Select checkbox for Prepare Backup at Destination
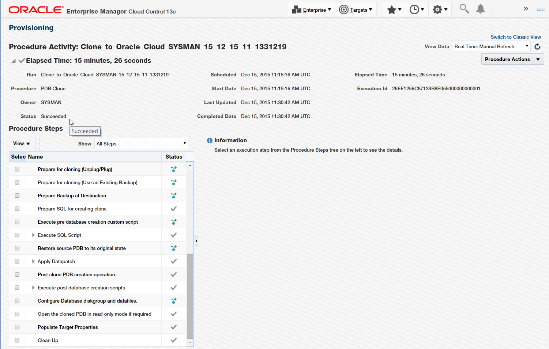Image resolution: width=549 pixels, height=349 pixels. click(17, 196)
